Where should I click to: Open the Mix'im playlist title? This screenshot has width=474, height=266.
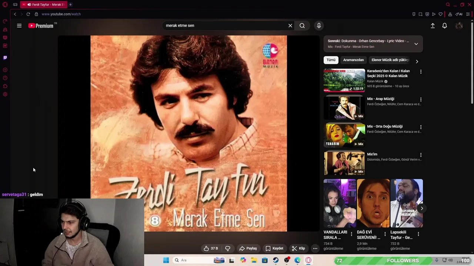[x=372, y=154]
